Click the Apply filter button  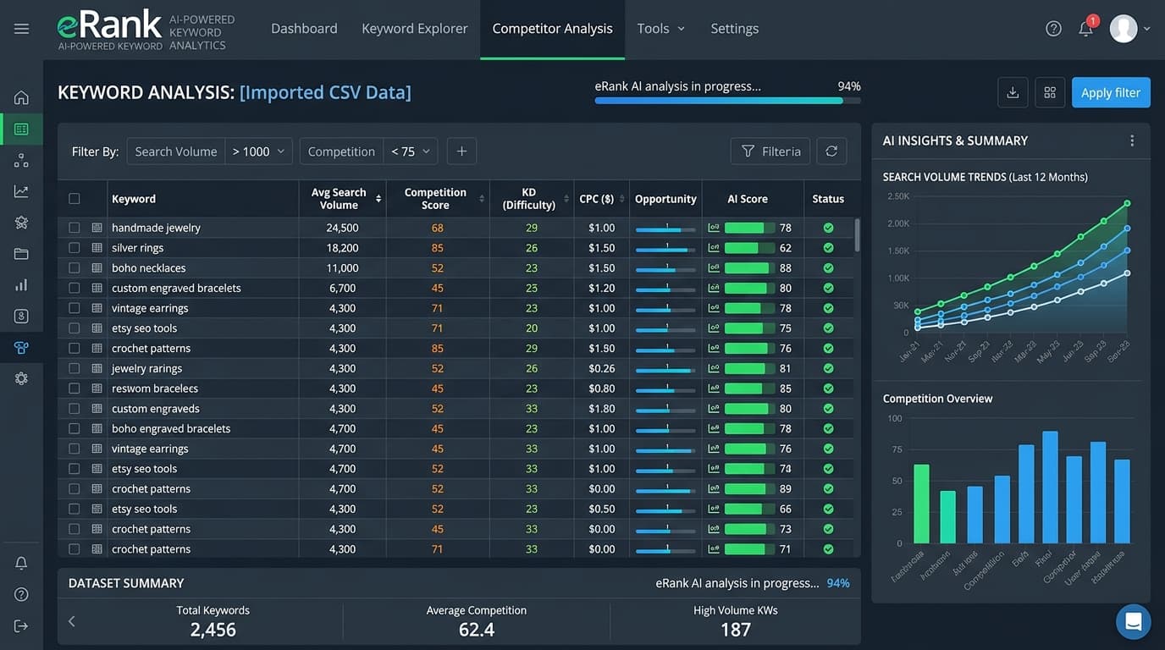coord(1111,92)
